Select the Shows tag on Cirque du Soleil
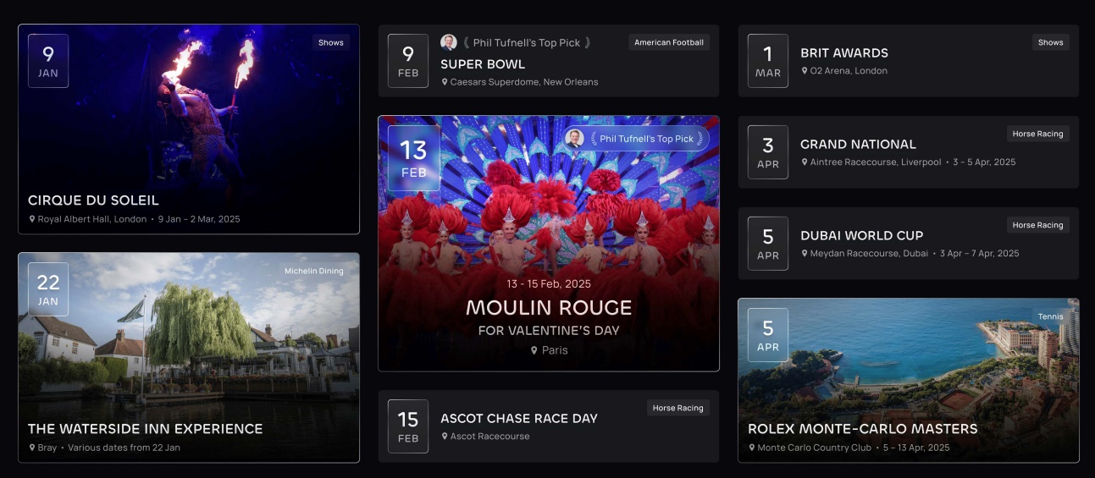 331,42
